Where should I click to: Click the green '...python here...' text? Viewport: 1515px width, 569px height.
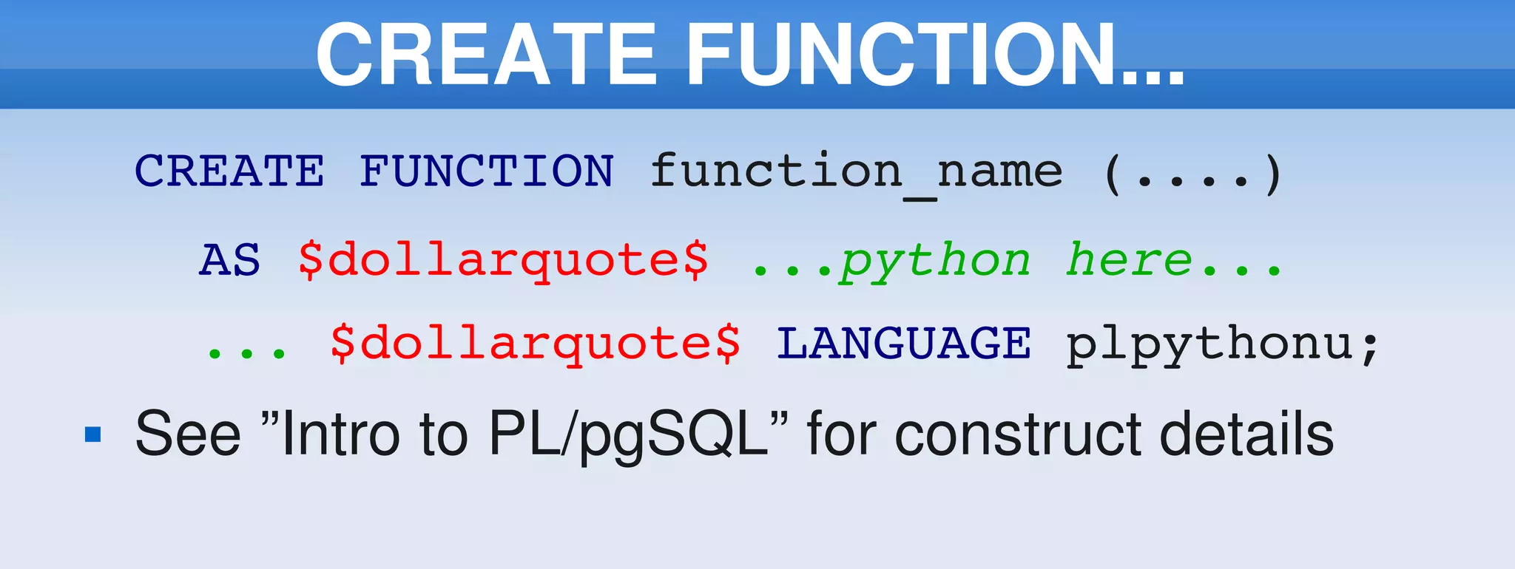pyautogui.click(x=1017, y=262)
